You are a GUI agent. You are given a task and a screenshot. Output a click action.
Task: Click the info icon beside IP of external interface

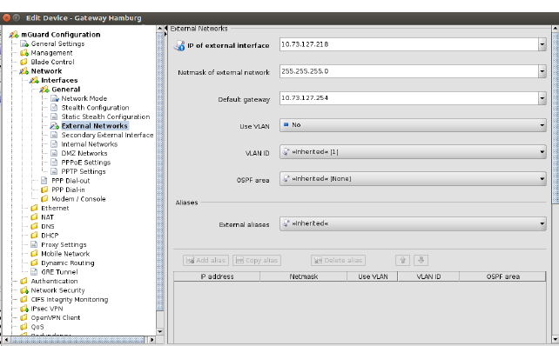[179, 45]
